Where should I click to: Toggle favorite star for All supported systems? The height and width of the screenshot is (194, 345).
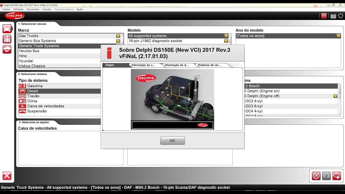pyautogui.click(x=226, y=36)
